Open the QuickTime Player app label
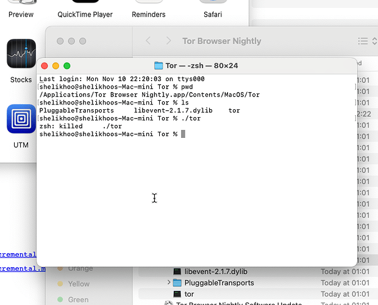 coord(85,15)
